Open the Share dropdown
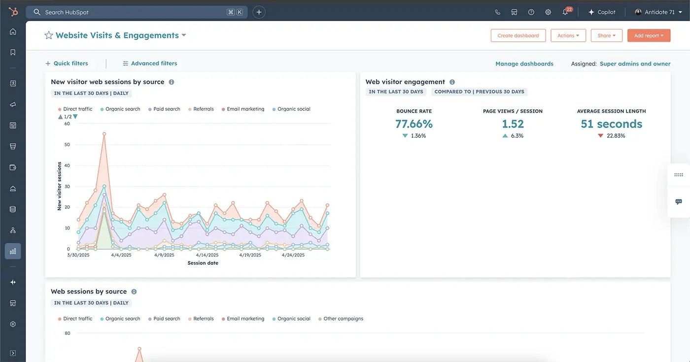The width and height of the screenshot is (690, 362). [x=607, y=35]
